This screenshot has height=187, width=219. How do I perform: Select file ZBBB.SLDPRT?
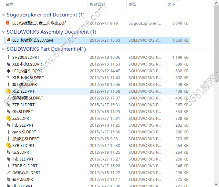click(25, 166)
